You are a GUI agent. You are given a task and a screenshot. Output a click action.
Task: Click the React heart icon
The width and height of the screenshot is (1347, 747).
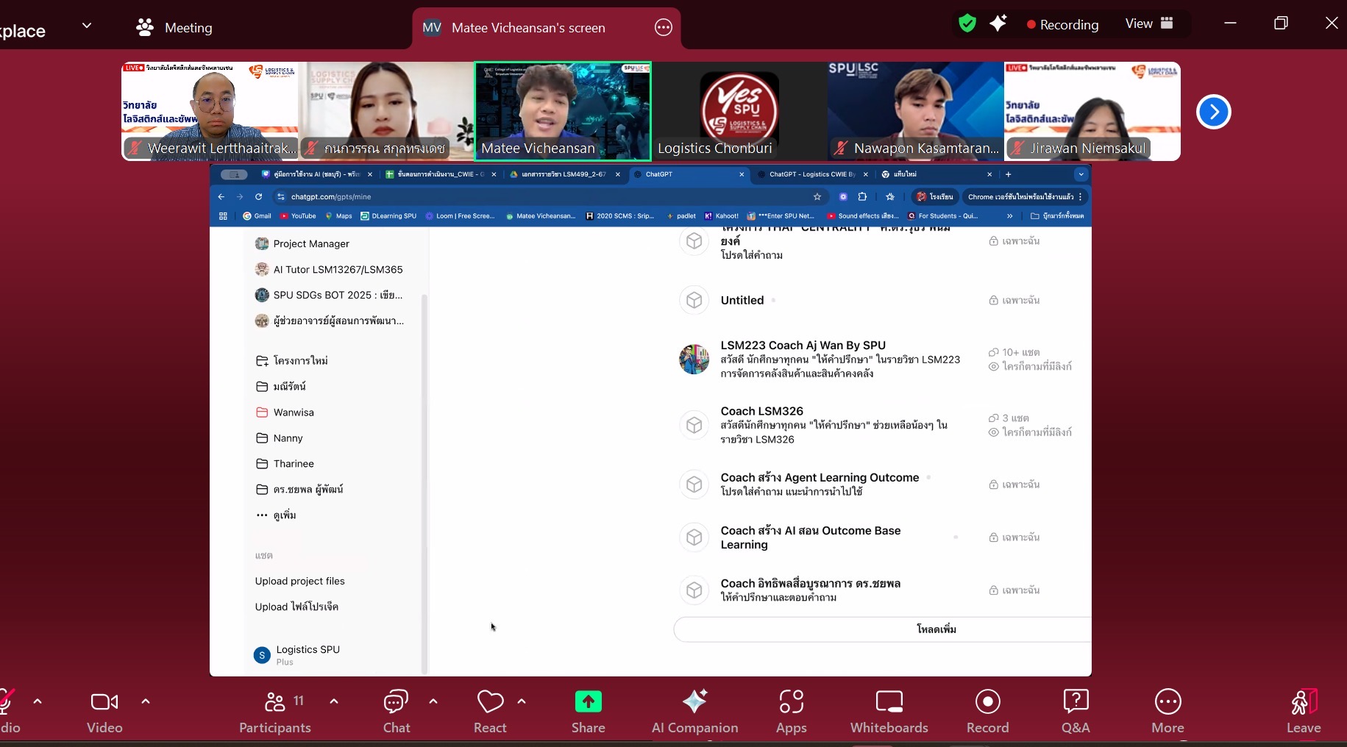pos(490,702)
